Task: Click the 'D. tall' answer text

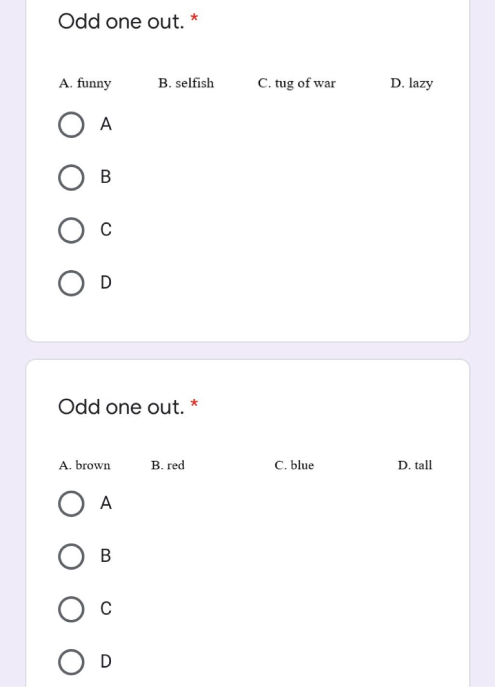Action: tap(415, 465)
